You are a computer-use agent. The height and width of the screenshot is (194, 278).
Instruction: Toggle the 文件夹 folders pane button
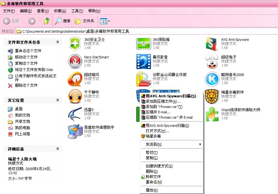[x=84, y=21]
